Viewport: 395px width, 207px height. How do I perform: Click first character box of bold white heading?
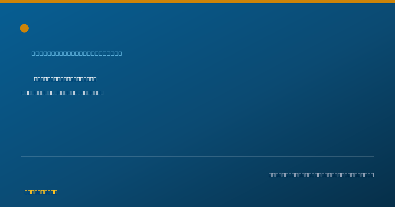(x=36, y=79)
